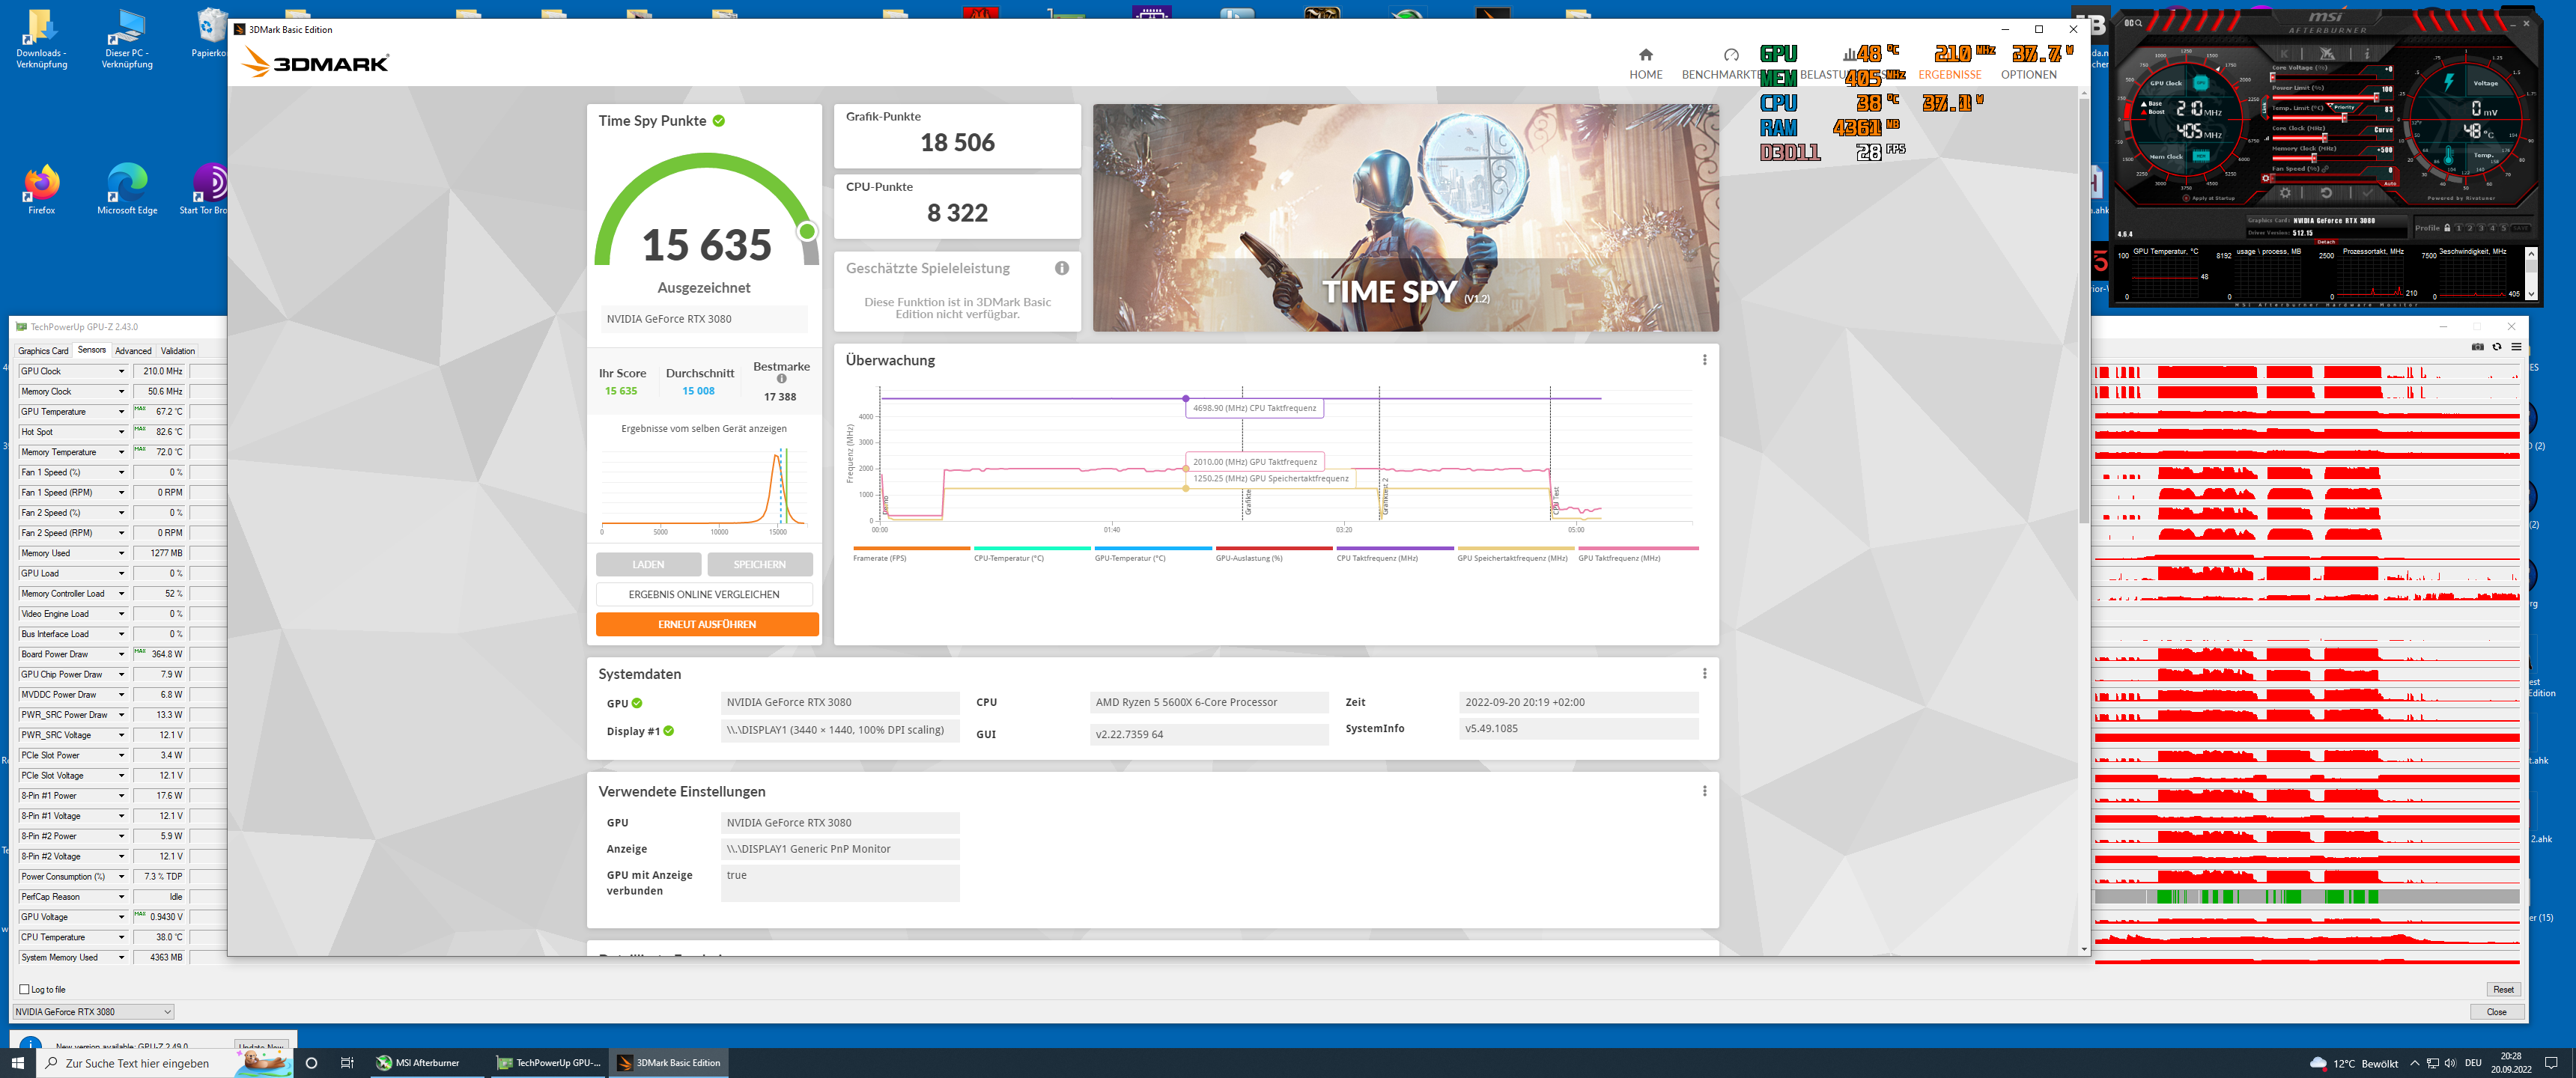The width and height of the screenshot is (2576, 1078).
Task: Click ERGEBNIS ONLINE VERGLEICHEN button
Action: pos(703,594)
